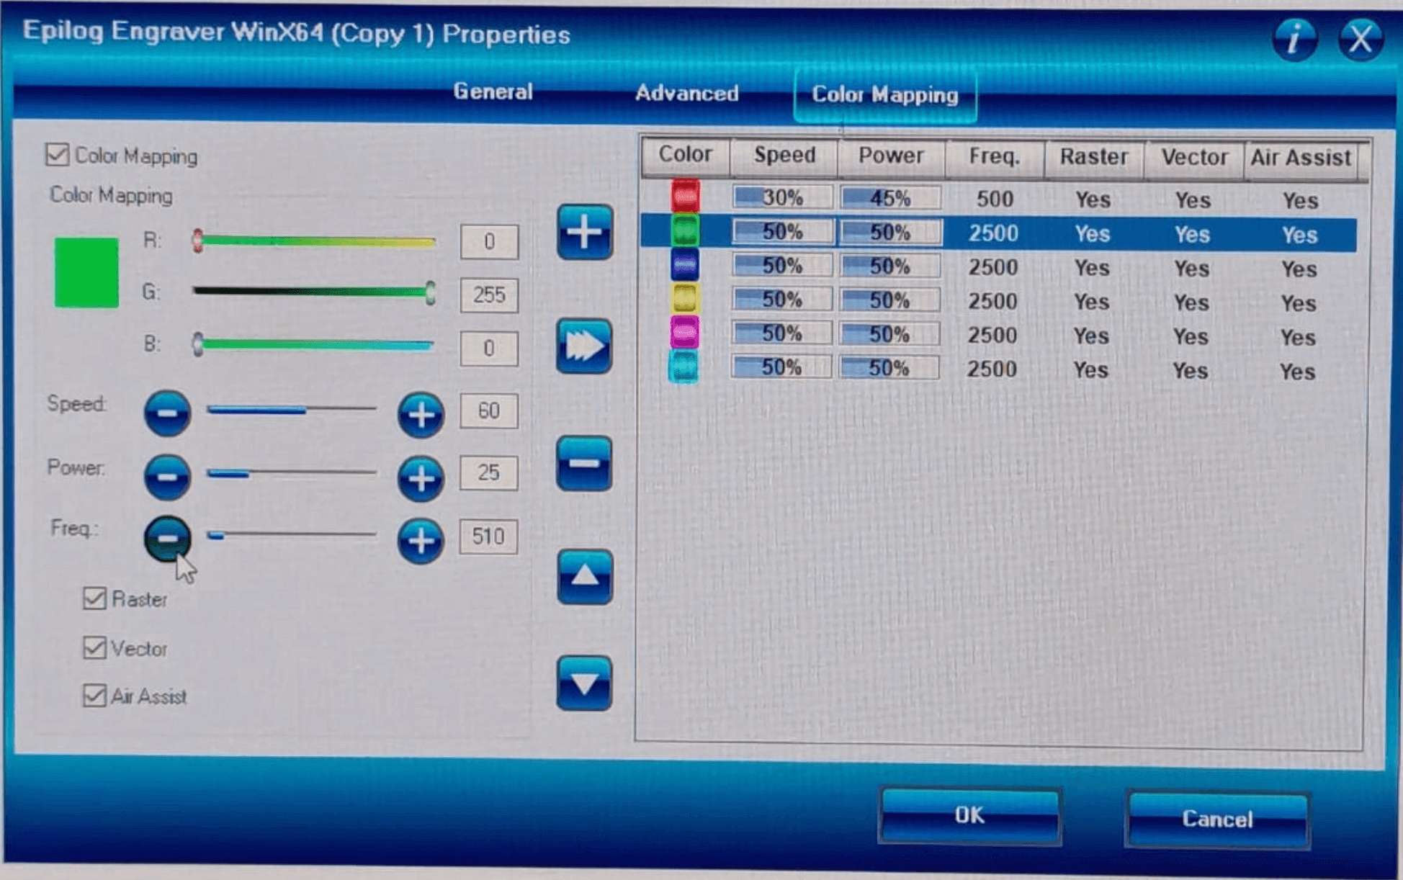Image resolution: width=1403 pixels, height=880 pixels.
Task: Select the Color Mapping tab
Action: pos(885,94)
